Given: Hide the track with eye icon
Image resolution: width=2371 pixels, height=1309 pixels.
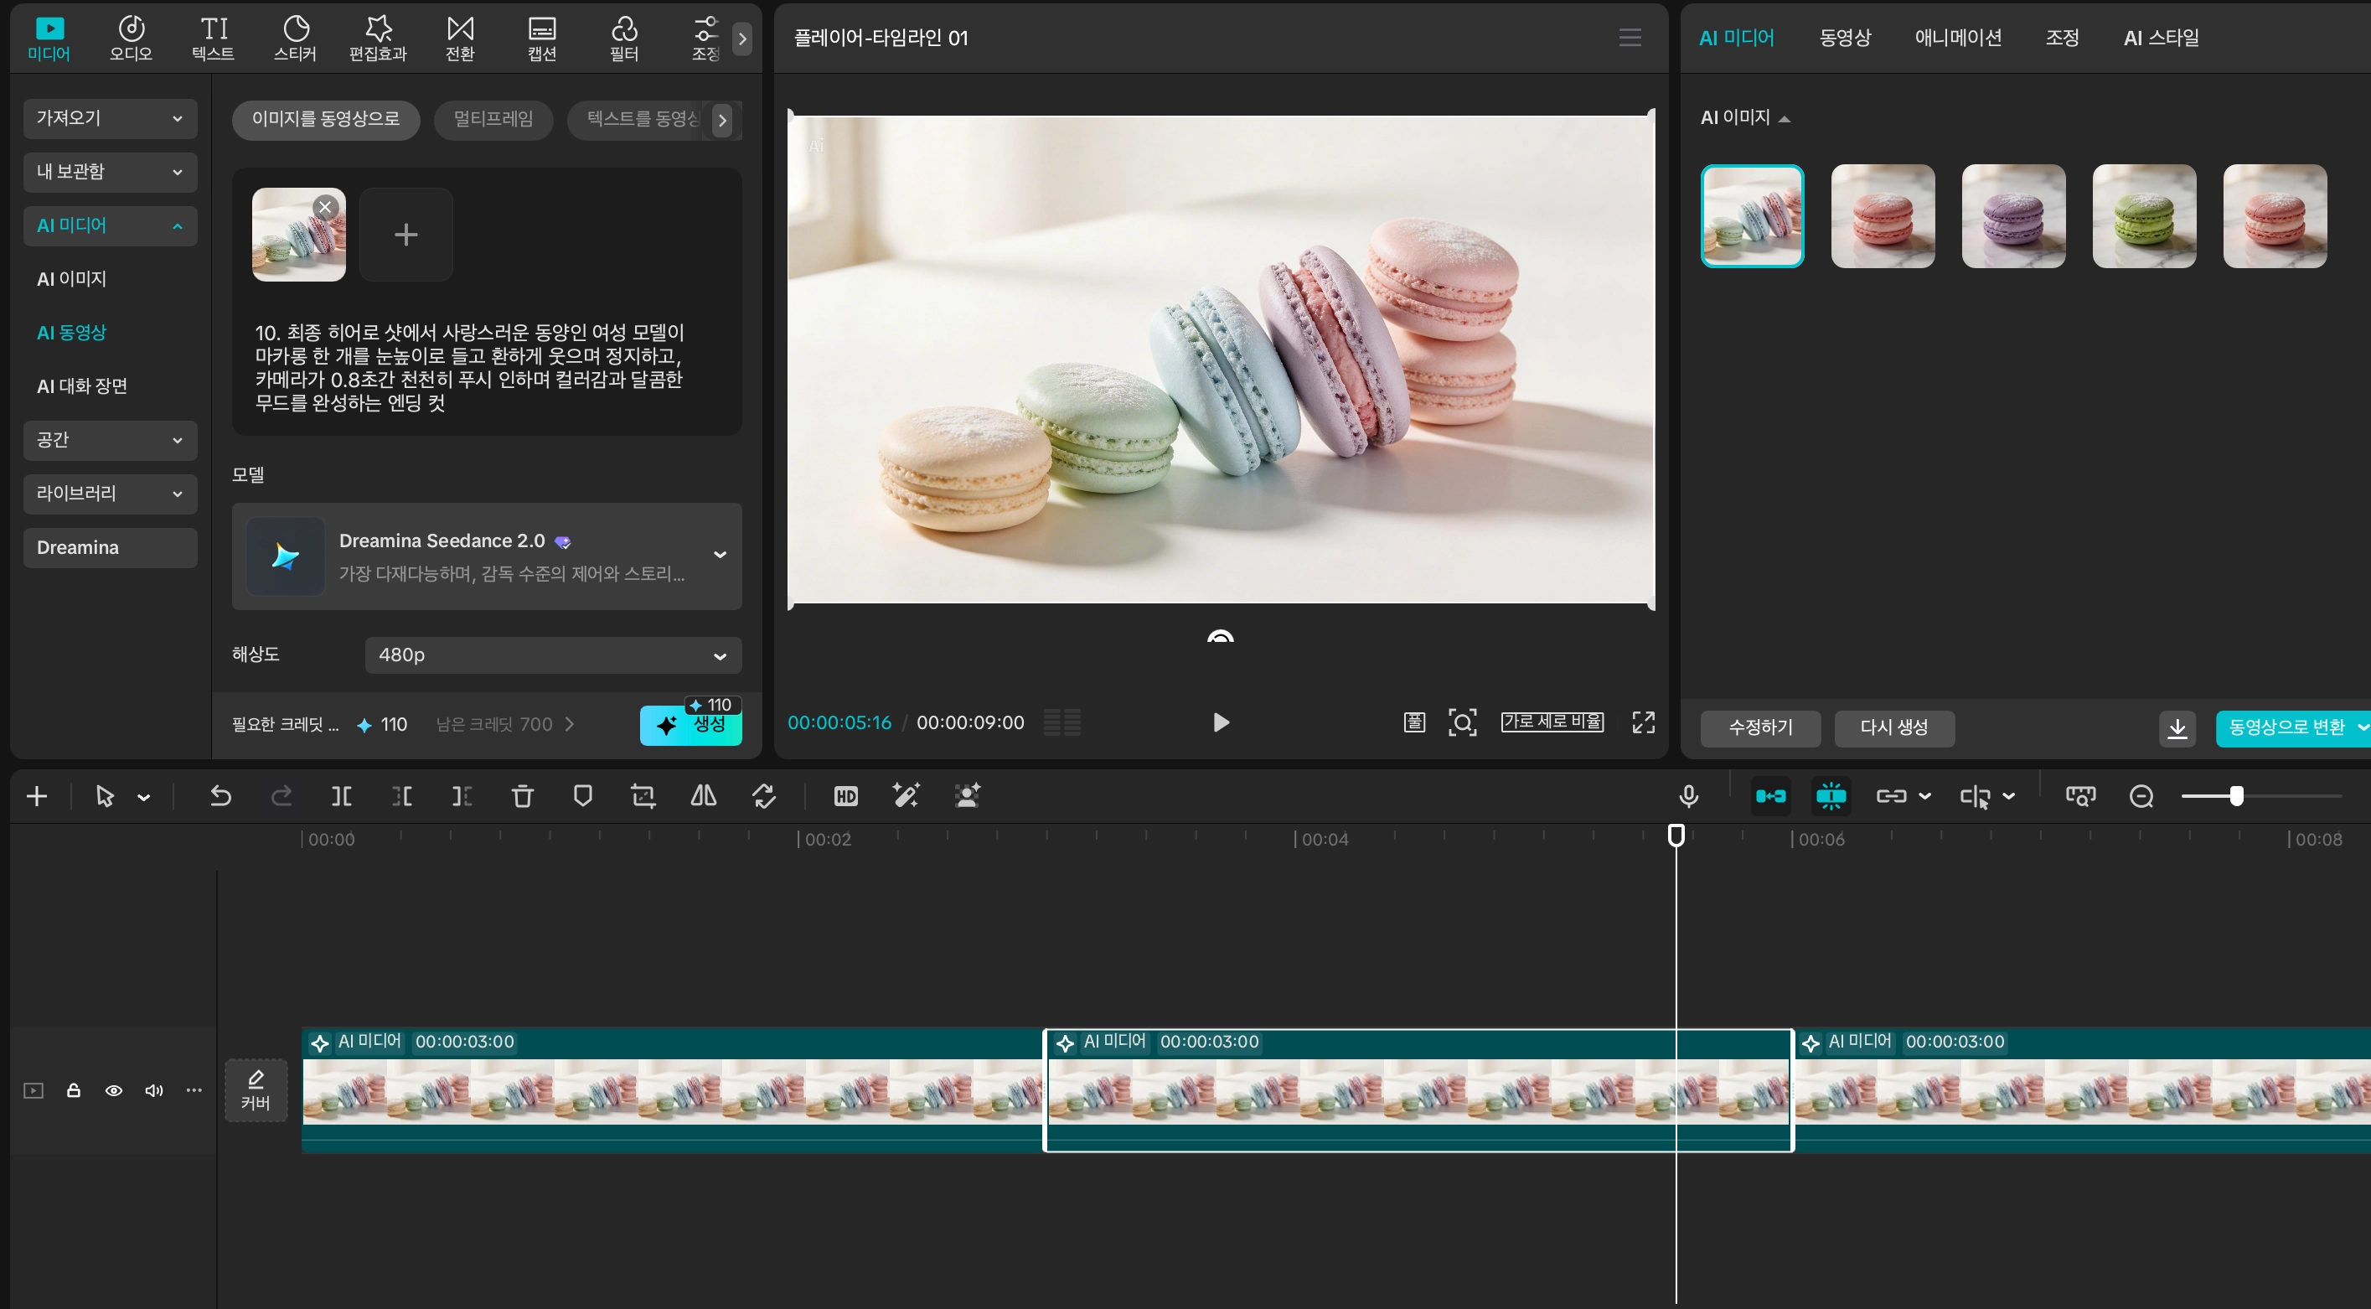Looking at the screenshot, I should [114, 1091].
